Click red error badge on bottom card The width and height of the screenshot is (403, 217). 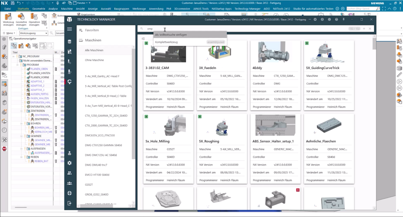(298, 190)
